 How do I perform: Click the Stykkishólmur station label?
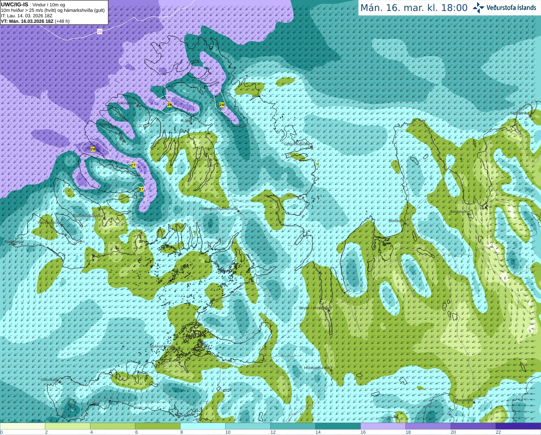pyautogui.click(x=161, y=346)
